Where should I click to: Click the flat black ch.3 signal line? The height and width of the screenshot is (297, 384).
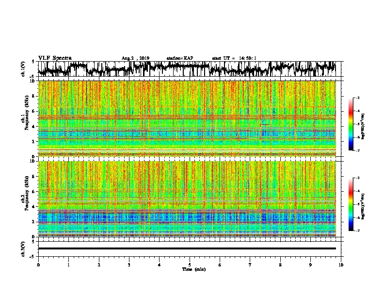click(x=187, y=248)
